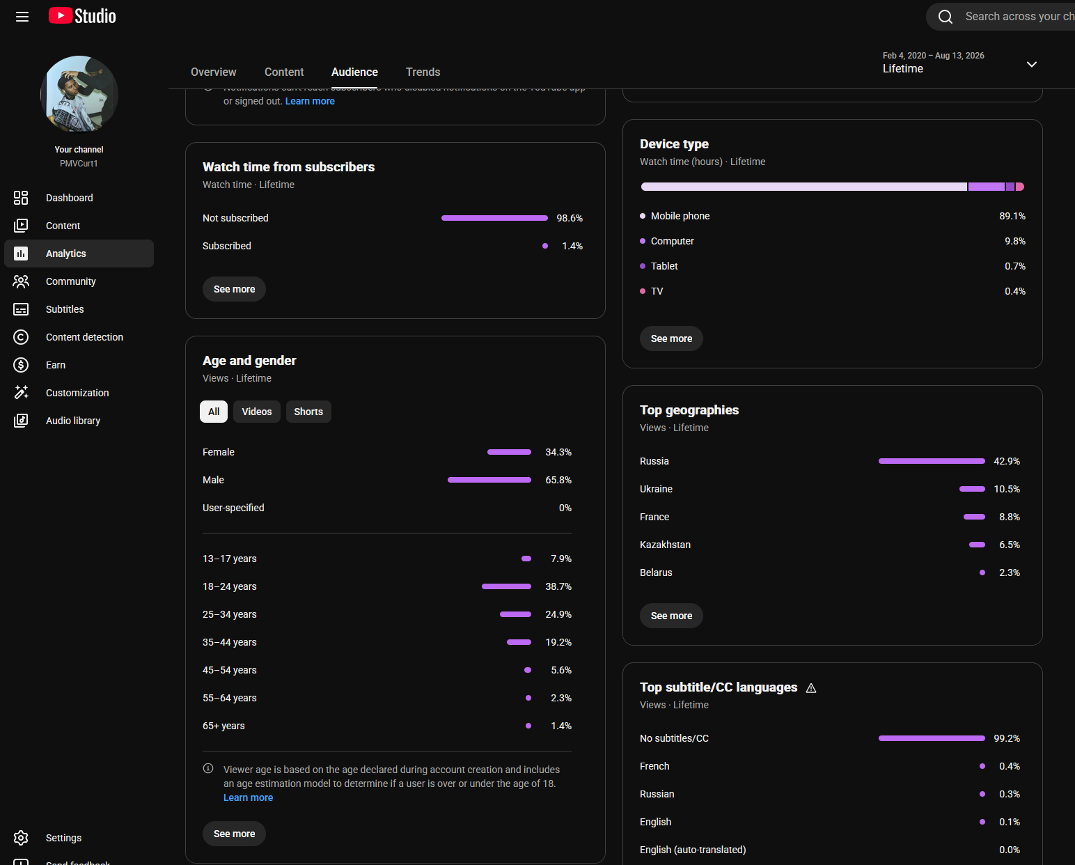Click the English (auto-translated) row

pos(830,850)
